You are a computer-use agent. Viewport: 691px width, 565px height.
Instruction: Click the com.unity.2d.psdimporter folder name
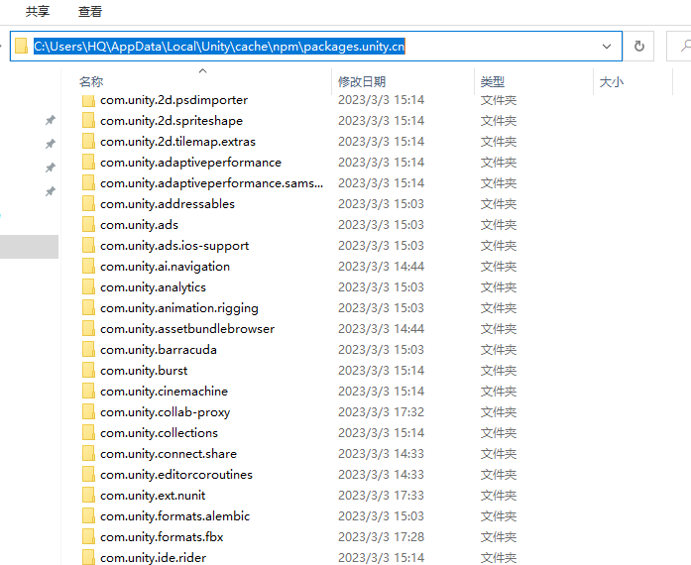173,100
